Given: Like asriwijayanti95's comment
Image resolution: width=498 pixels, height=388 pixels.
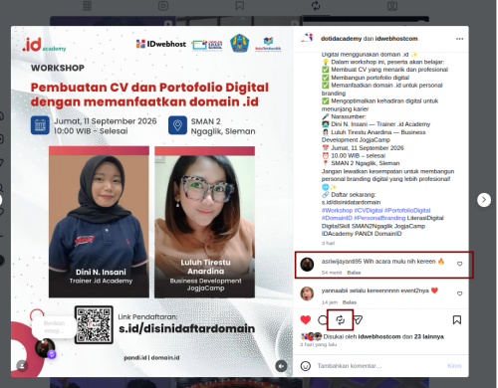Looking at the screenshot, I should (459, 264).
